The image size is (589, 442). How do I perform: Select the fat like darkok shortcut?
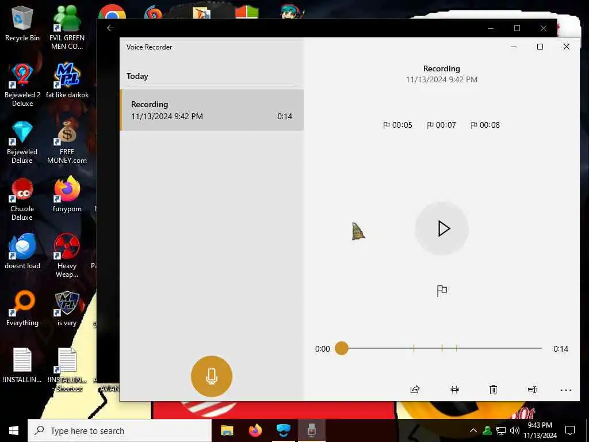pos(67,81)
